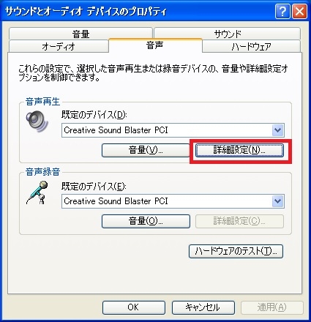311x322 pixels.
Task: Open recording 音量(O)... settings
Action: 146,221
